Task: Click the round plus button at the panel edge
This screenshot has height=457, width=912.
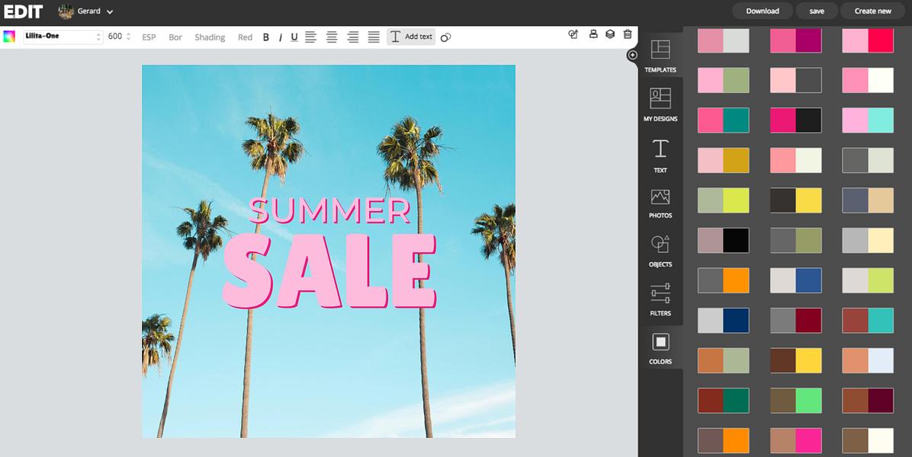Action: [632, 55]
